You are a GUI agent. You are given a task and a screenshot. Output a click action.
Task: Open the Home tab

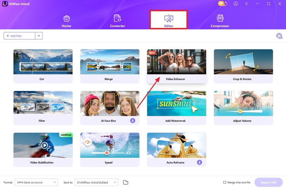66,21
